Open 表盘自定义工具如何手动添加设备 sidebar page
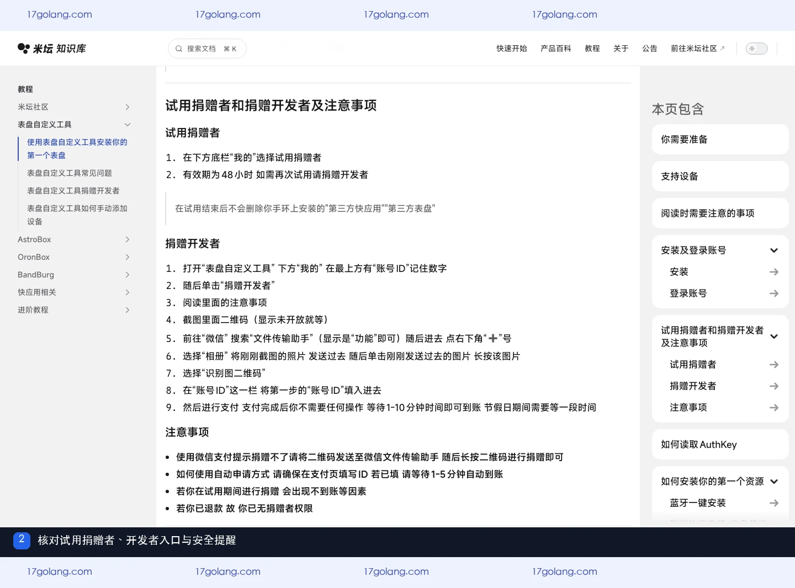795x588 pixels. [77, 215]
